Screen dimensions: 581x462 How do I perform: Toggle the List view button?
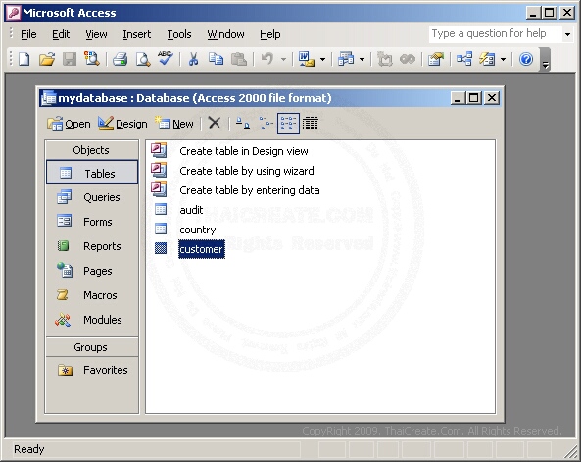(288, 124)
